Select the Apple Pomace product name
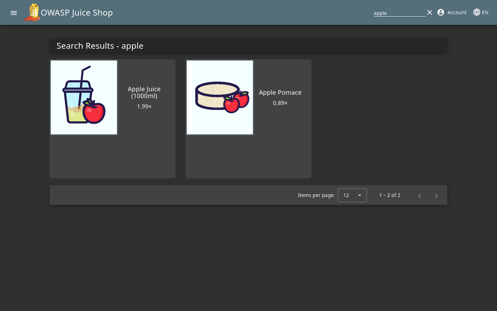This screenshot has height=311, width=497. [x=280, y=93]
